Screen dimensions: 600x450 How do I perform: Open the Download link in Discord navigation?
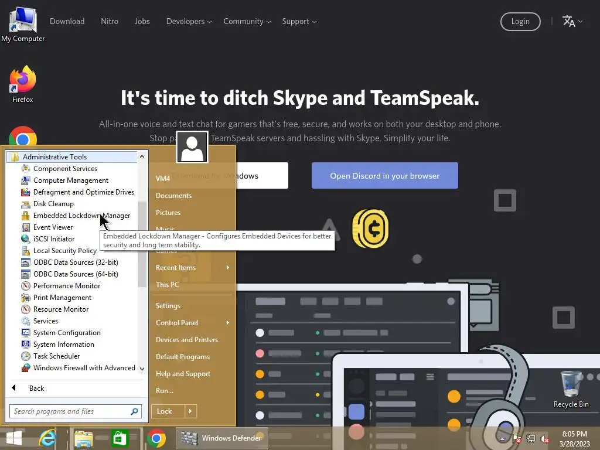tap(67, 22)
